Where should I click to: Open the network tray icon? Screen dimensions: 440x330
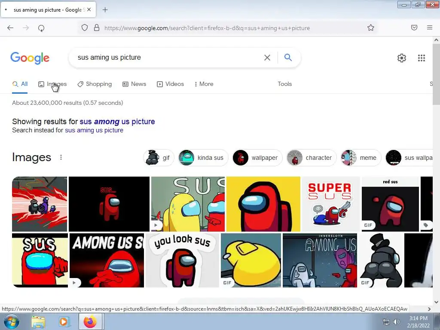386,322
